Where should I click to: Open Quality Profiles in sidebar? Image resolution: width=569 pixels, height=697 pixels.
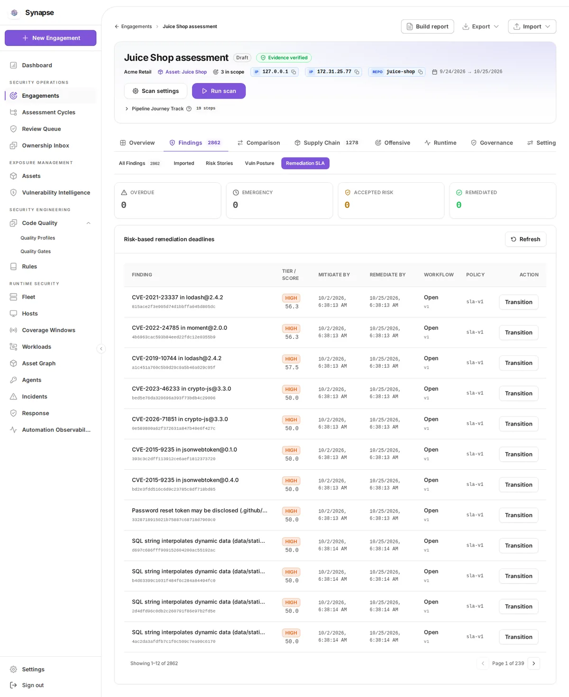point(38,238)
